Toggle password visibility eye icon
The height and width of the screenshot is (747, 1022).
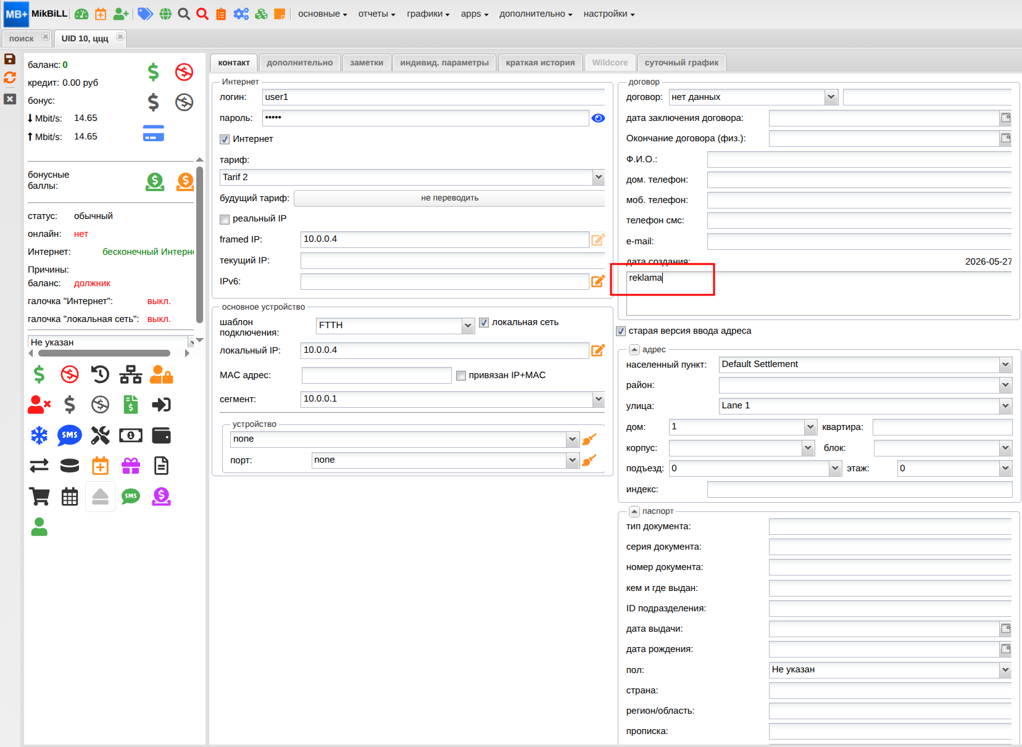[x=598, y=118]
